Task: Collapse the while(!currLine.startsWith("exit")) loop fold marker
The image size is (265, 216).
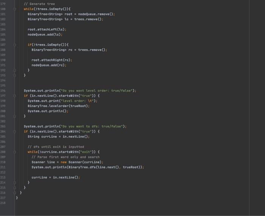Action: 15,152
